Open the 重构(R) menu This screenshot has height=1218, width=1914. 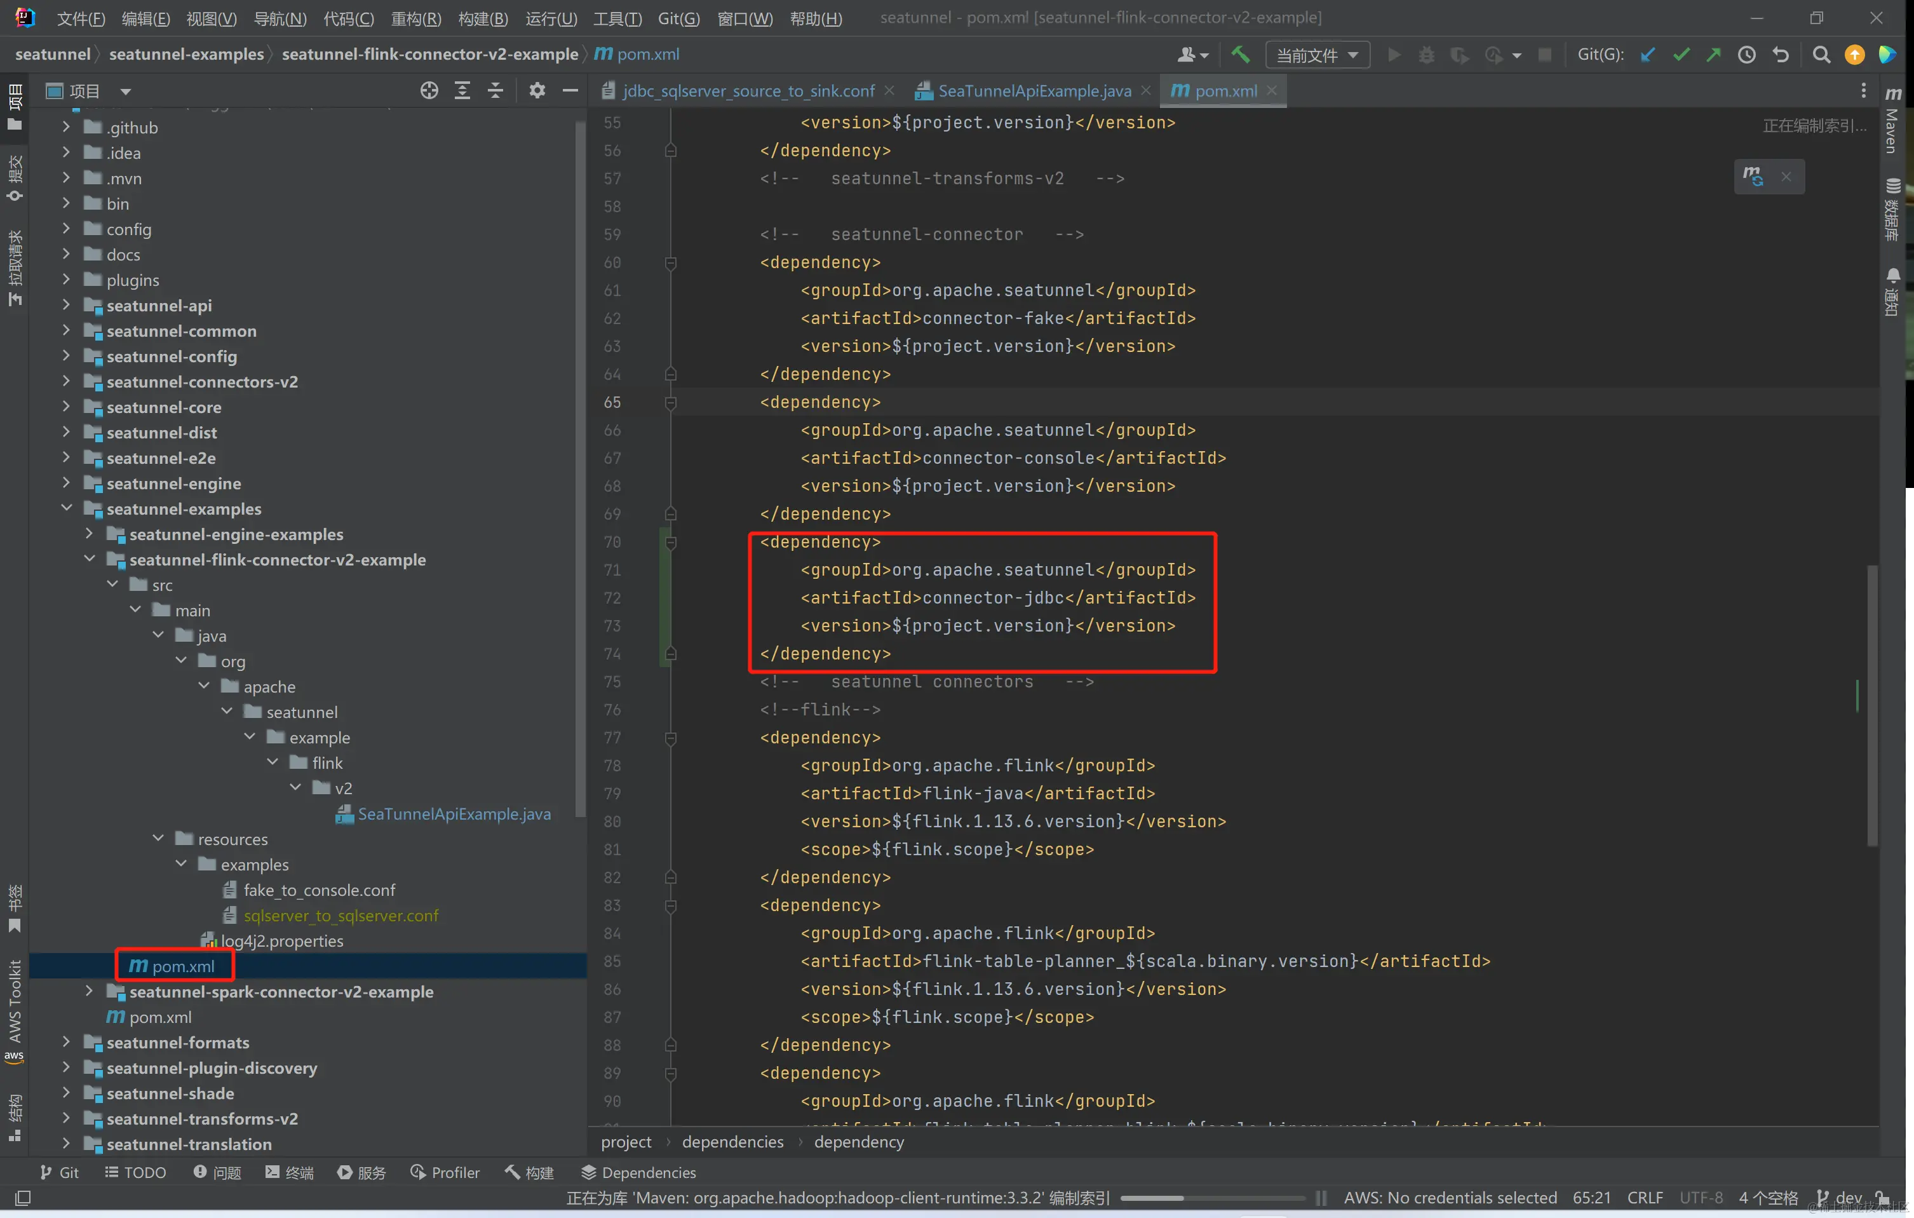pos(415,18)
